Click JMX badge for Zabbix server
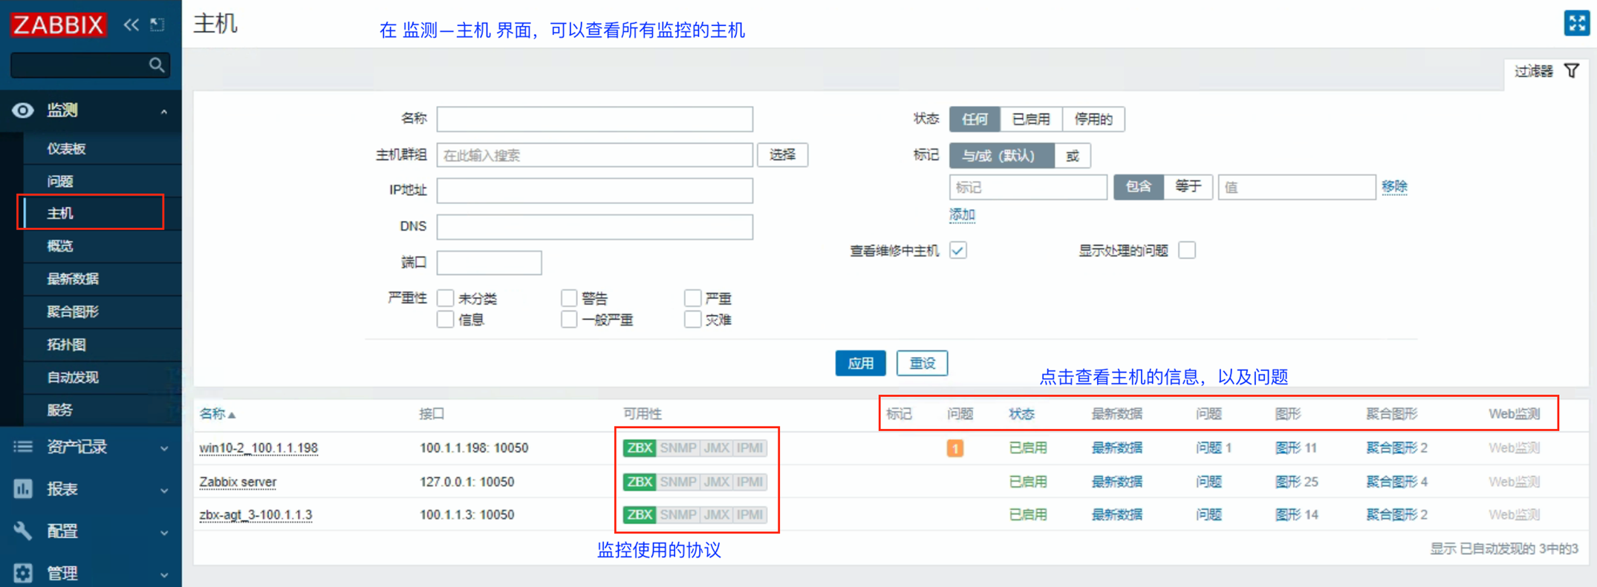1597x587 pixels. click(716, 482)
